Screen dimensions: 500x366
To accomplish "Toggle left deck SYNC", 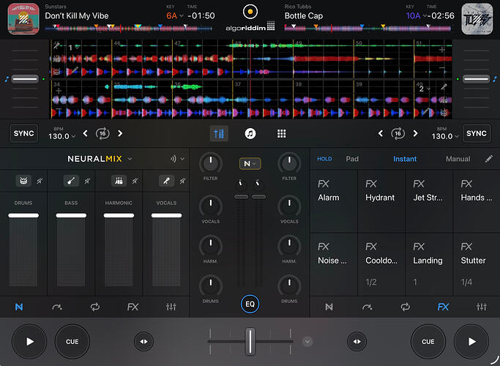I will tap(24, 133).
